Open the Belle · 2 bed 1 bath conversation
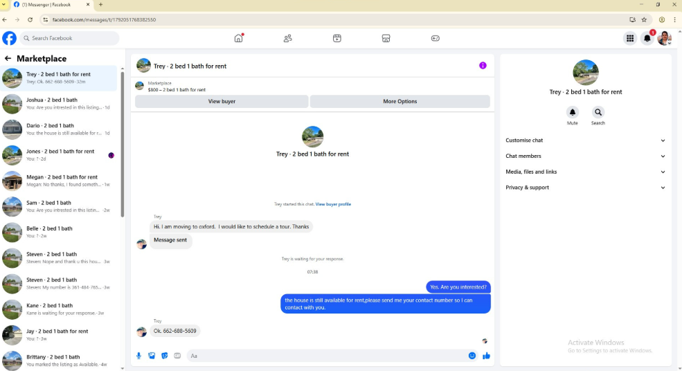 59,232
